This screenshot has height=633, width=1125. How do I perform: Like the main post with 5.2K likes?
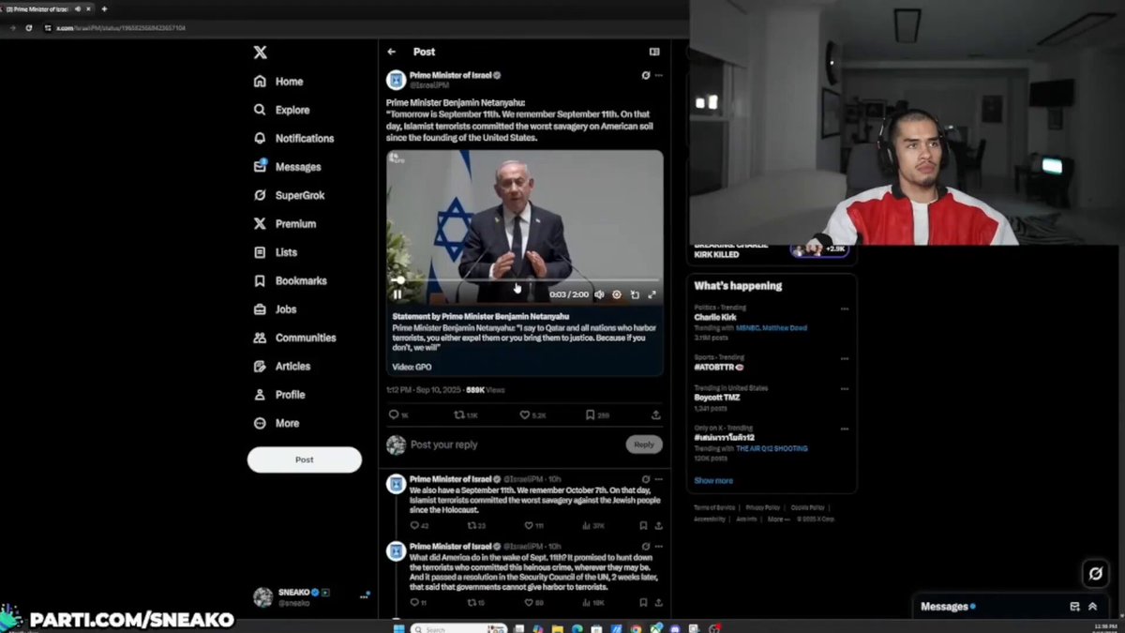(x=532, y=414)
